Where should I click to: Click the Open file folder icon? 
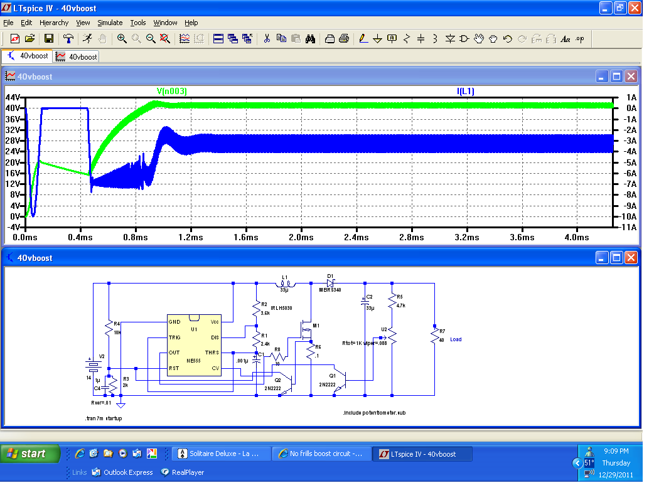click(x=29, y=39)
